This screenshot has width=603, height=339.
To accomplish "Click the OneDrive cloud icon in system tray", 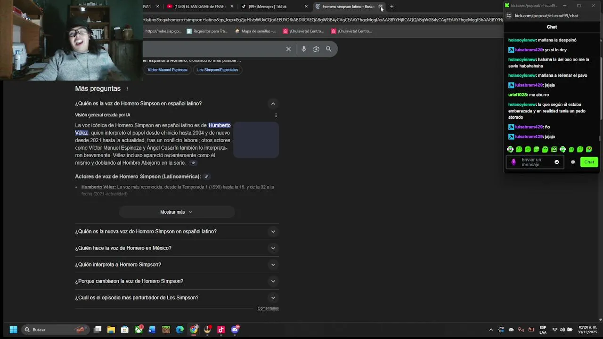I will tap(511, 330).
